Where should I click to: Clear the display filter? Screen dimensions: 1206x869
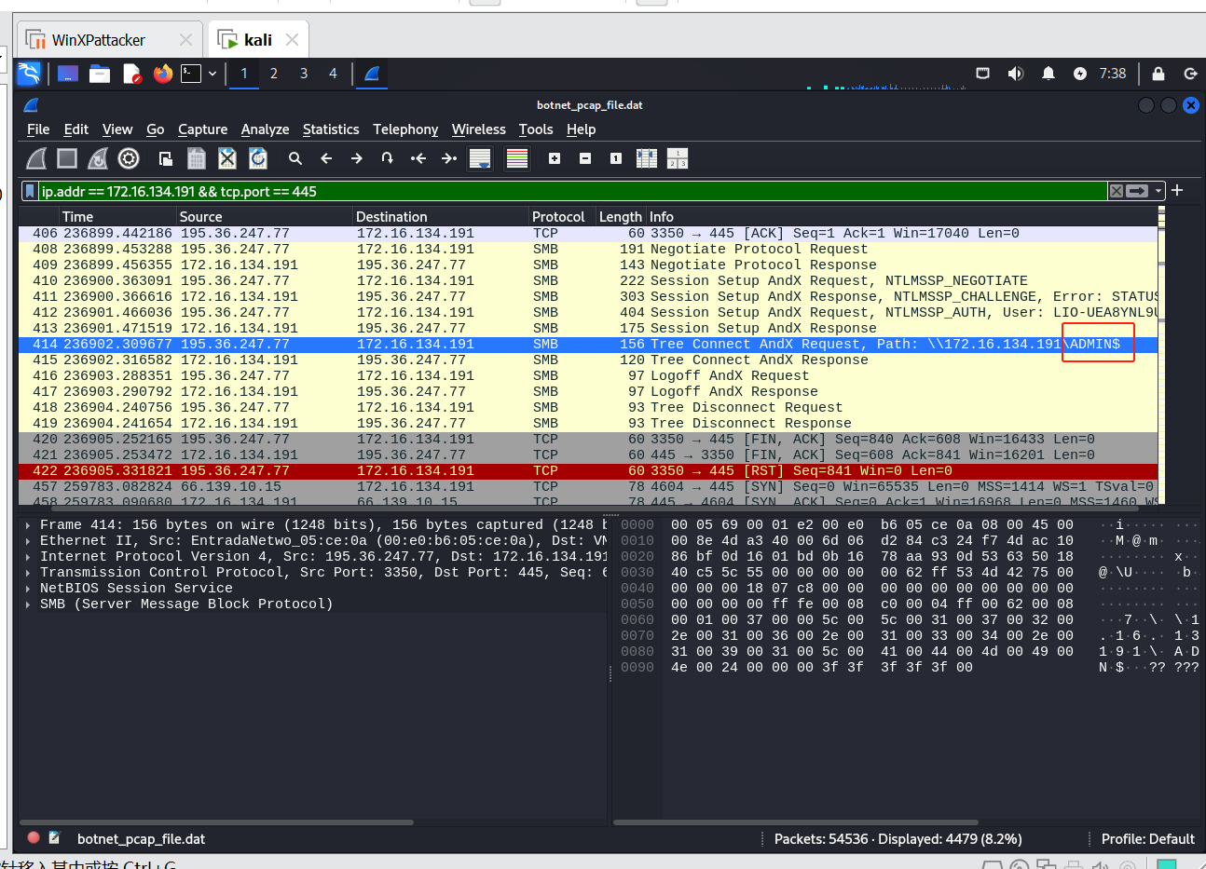[1116, 191]
